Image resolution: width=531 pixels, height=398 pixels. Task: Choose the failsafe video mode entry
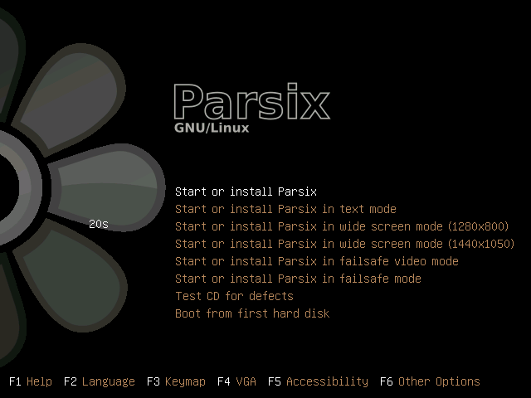[x=317, y=261]
